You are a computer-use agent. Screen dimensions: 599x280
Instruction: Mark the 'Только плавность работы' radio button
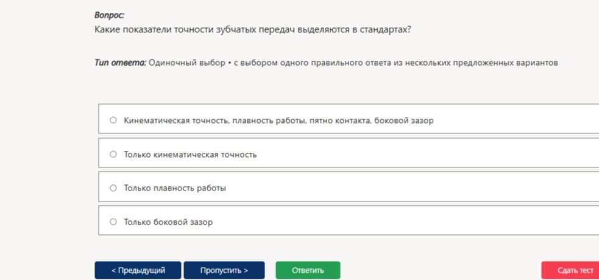tap(113, 188)
